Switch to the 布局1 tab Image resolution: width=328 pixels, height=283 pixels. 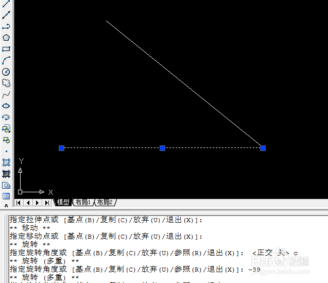83,203
